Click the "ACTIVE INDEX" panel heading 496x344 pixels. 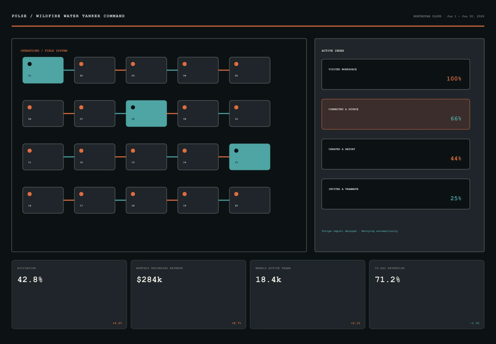click(333, 51)
